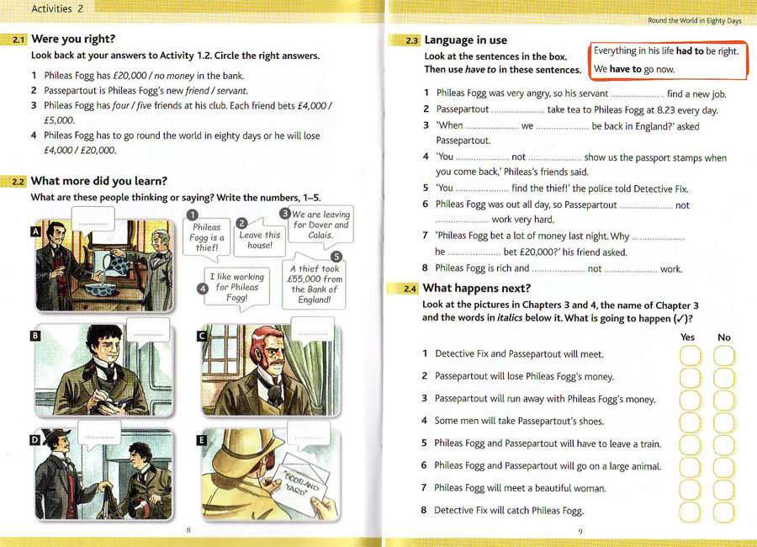Click number 1 circle on 'Phileas Fogg is a thief!' bubble
Image resolution: width=757 pixels, height=547 pixels.
(x=192, y=215)
